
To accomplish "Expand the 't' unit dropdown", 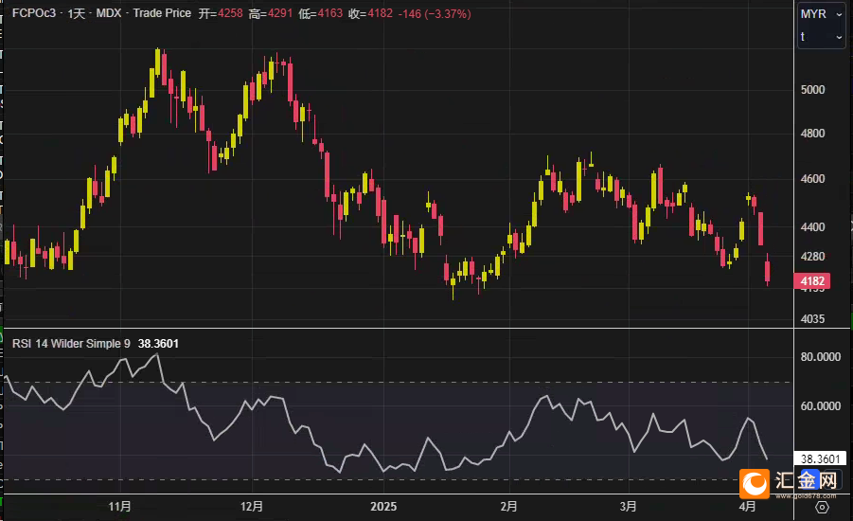I will click(x=822, y=37).
